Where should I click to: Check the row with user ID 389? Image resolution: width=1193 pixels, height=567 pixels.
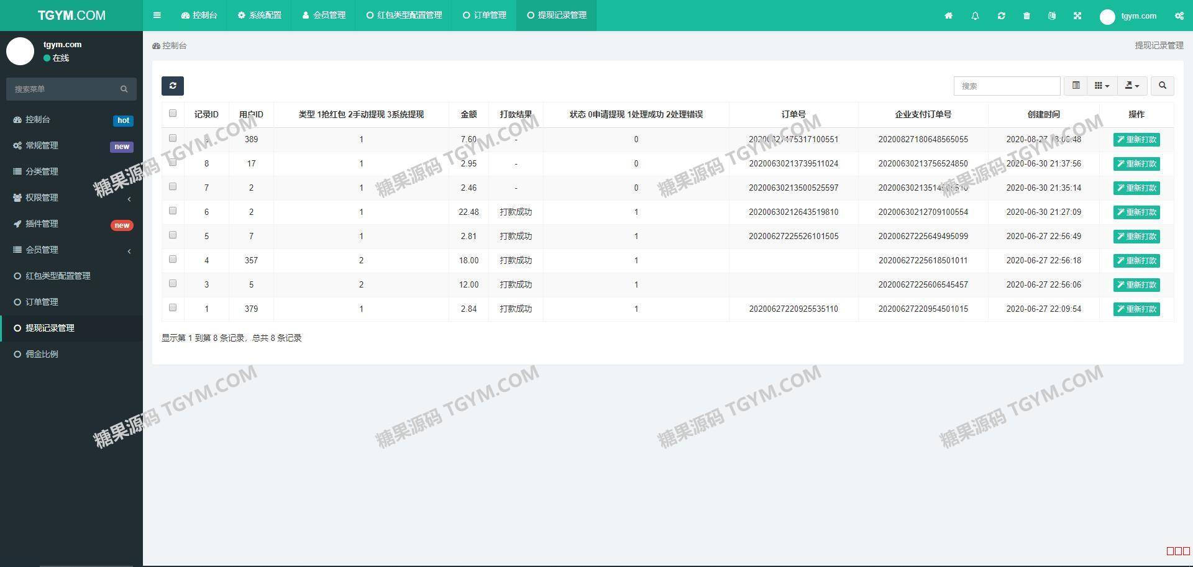click(x=173, y=138)
